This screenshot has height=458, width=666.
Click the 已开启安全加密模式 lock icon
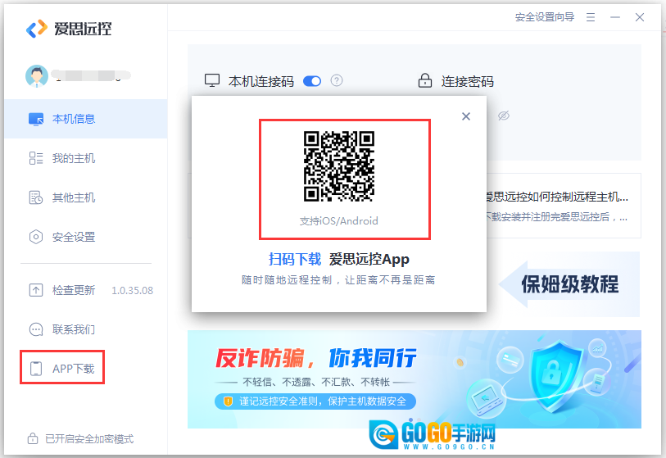coord(34,438)
